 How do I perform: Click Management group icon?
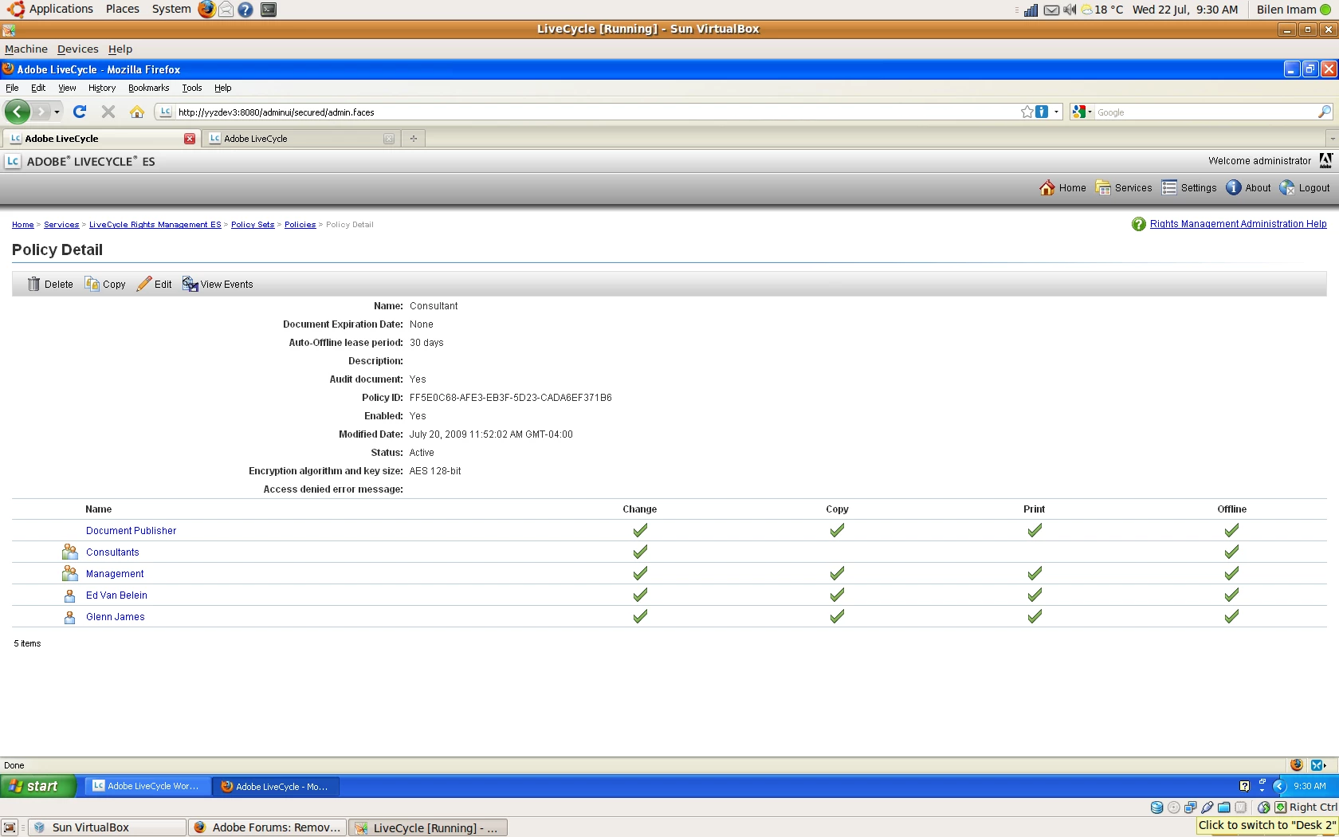(x=70, y=573)
